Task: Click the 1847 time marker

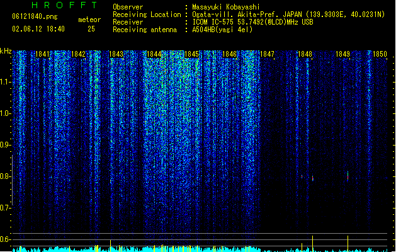Action: 267,54
